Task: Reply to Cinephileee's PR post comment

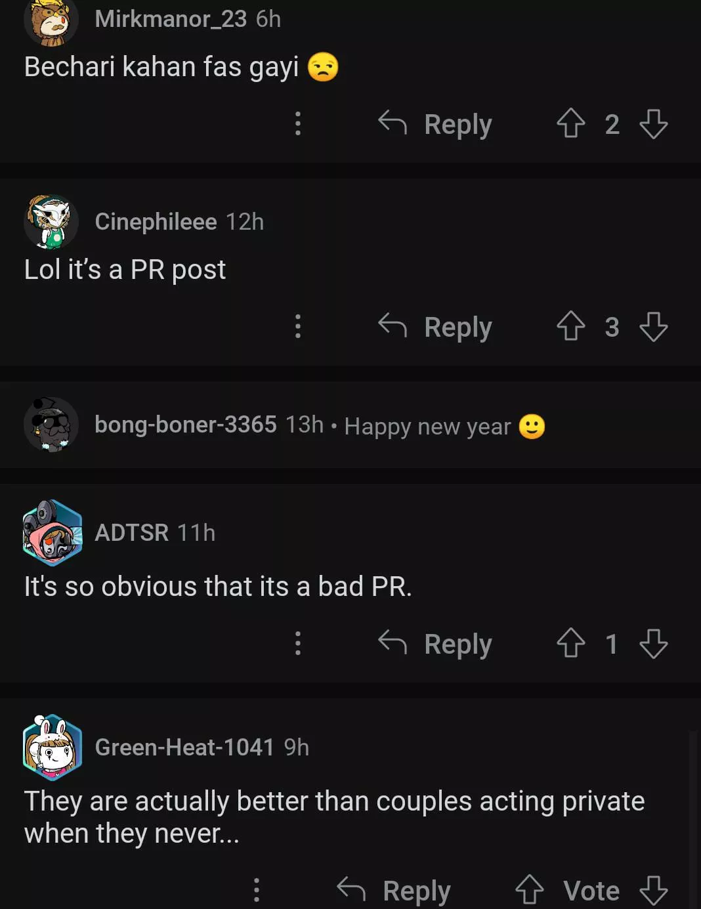Action: 436,327
